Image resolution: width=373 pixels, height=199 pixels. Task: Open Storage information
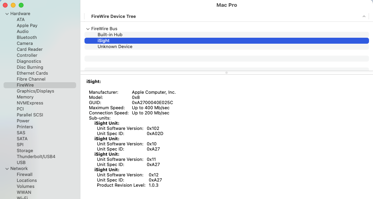(x=25, y=151)
